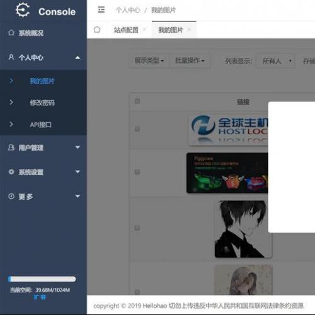315x315 pixels.
Task: Open the 批量操作 dropdown
Action: tap(190, 60)
